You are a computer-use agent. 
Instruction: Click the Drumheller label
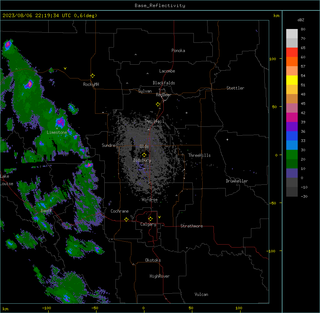pos(237,181)
